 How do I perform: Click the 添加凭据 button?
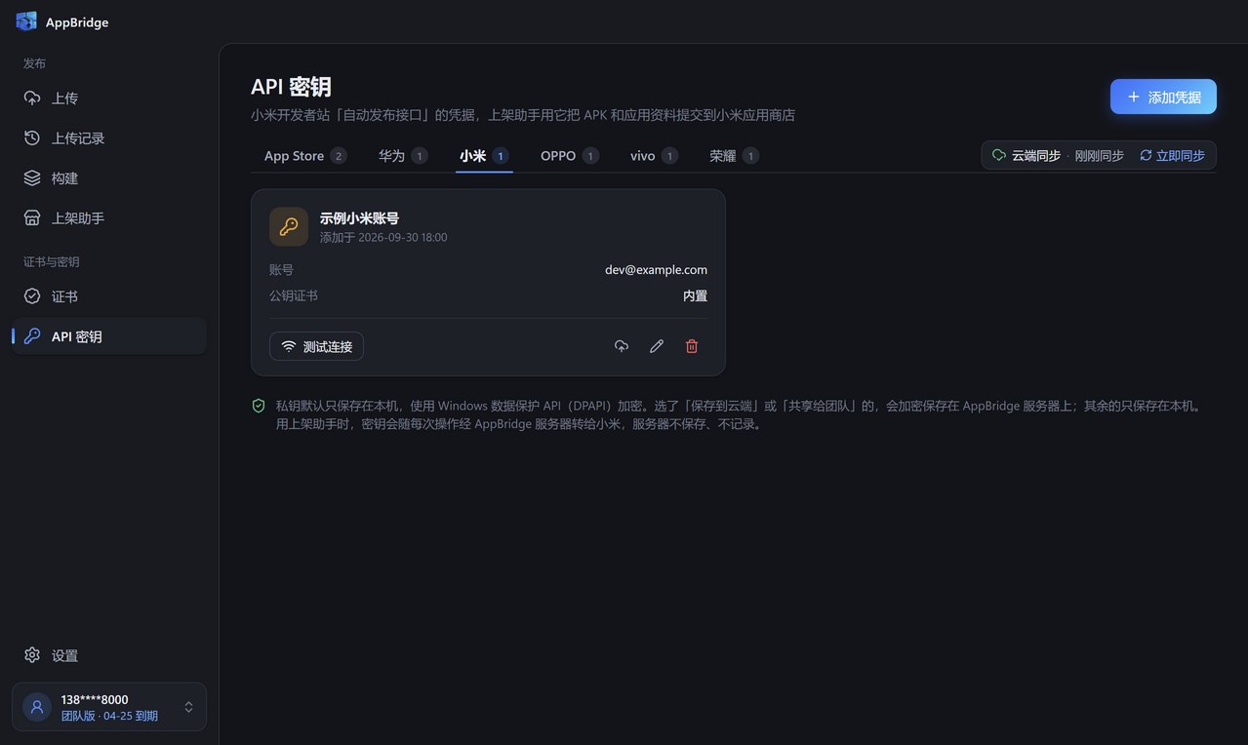click(x=1163, y=97)
